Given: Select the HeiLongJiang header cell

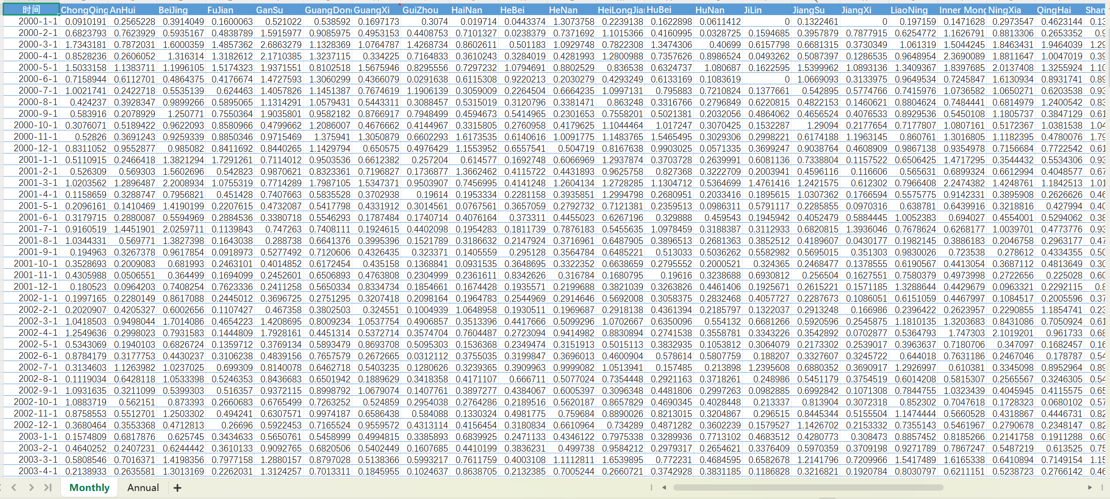Looking at the screenshot, I should (620, 10).
